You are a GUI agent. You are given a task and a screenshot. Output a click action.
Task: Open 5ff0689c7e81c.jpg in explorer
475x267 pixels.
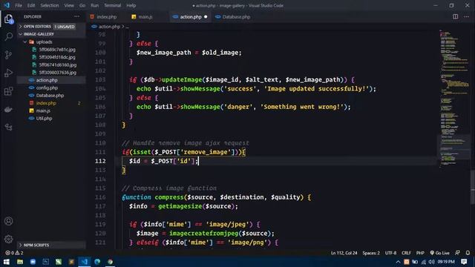tap(57, 50)
